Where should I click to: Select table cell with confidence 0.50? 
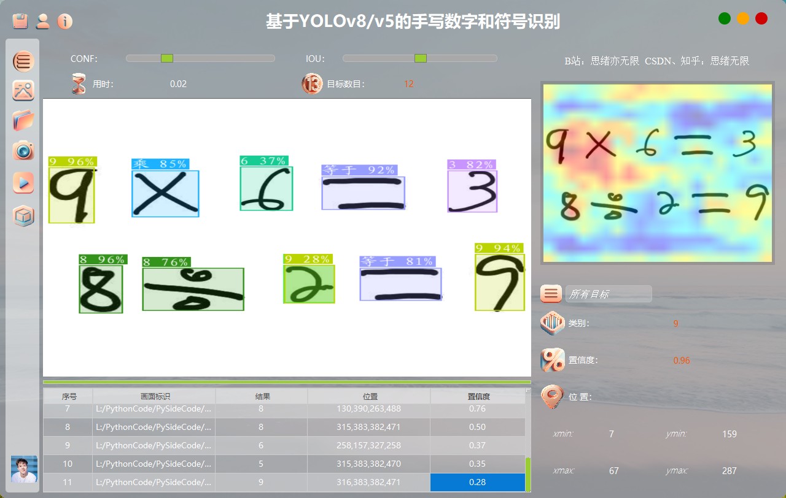click(x=478, y=427)
